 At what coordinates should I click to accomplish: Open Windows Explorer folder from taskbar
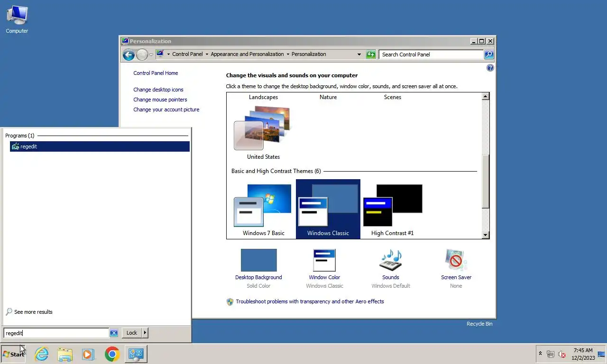[65, 354]
